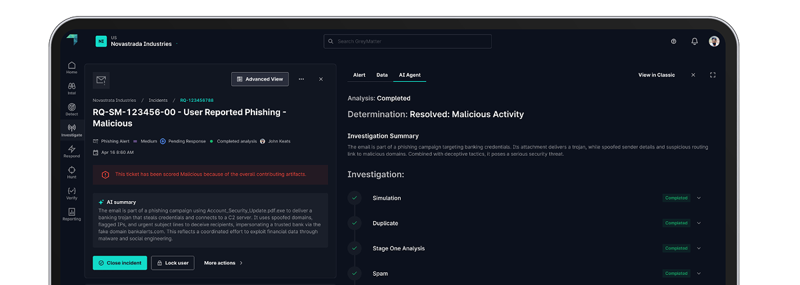This screenshot has height=285, width=800.
Task: Expand the Stage One Analysis chevron
Action: 699,248
